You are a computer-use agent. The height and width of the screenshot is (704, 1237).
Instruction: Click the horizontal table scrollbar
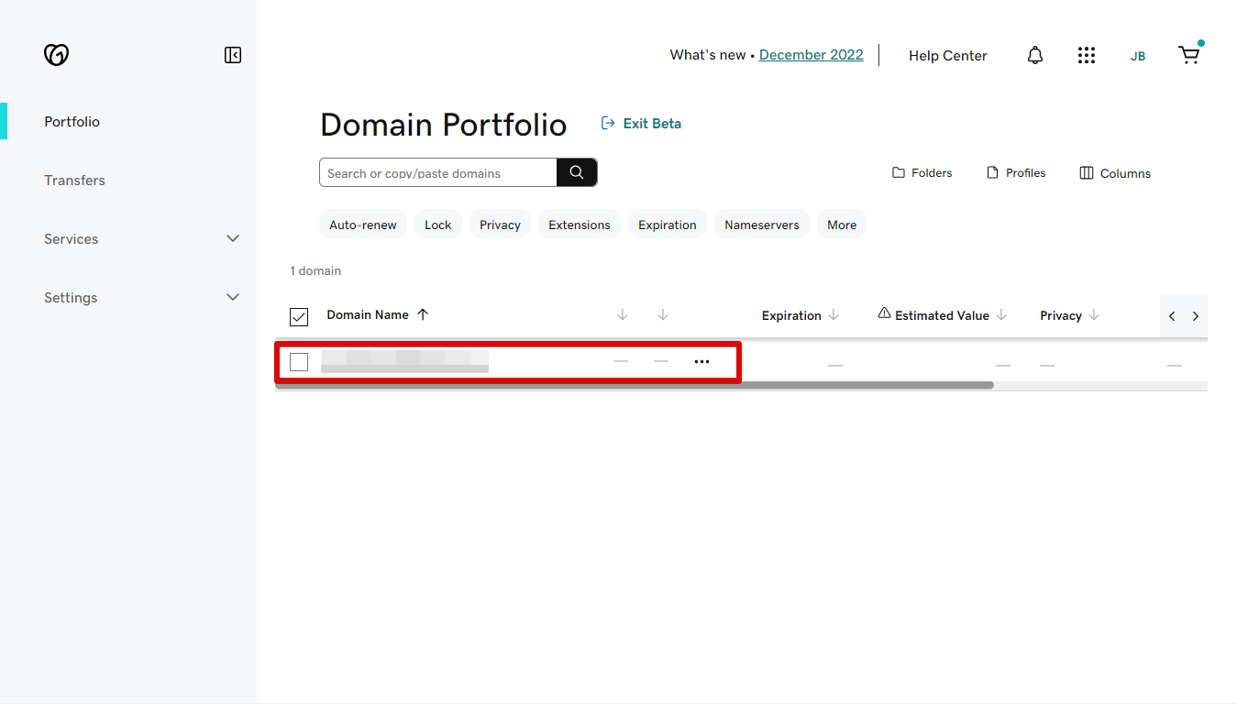click(635, 385)
